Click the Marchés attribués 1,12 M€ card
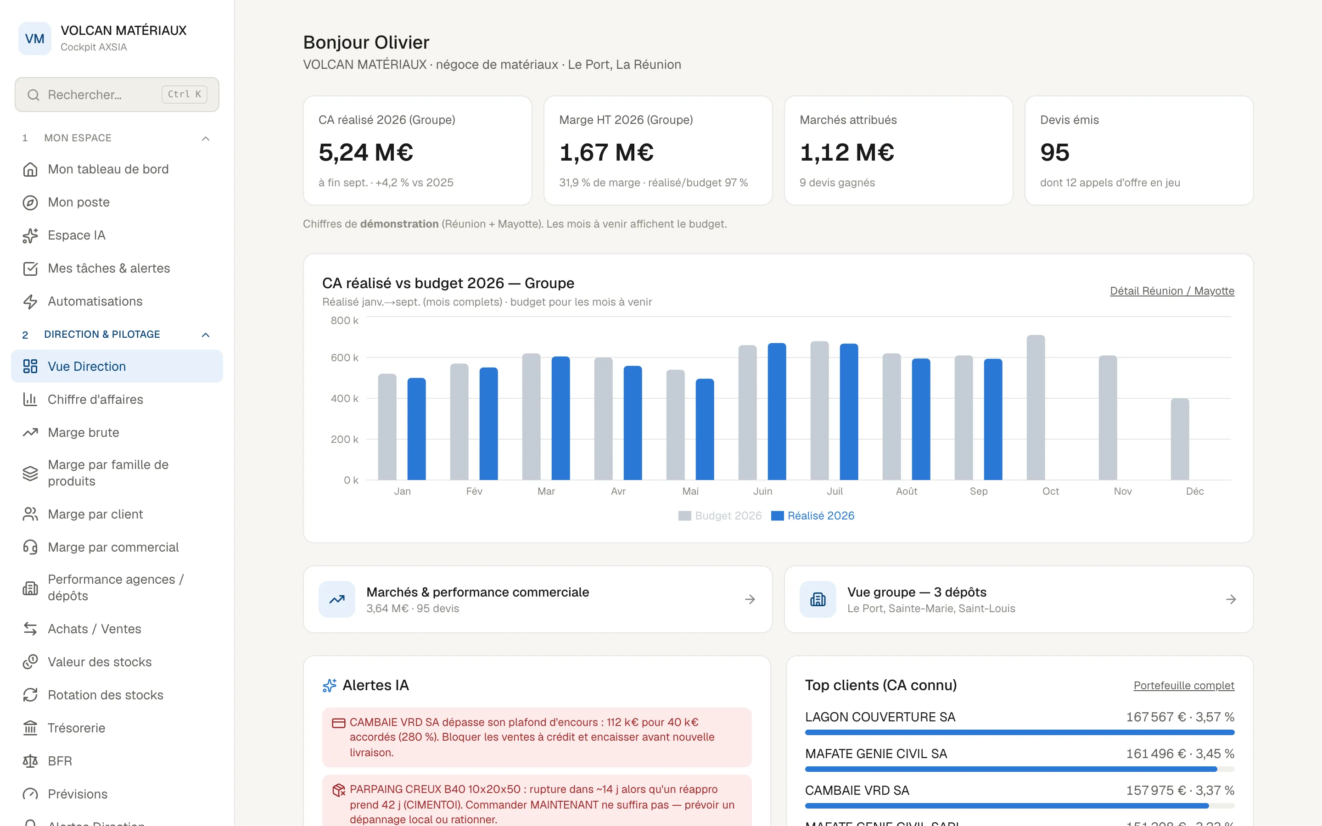 (x=898, y=151)
